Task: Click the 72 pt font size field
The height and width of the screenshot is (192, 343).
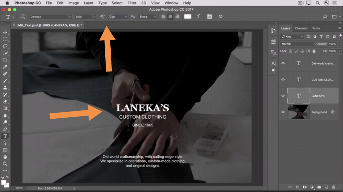Action: (115, 17)
